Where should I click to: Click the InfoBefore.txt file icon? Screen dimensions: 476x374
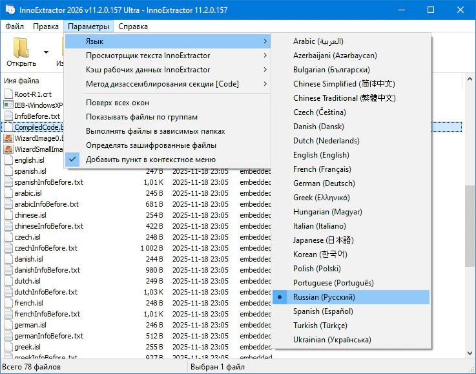(8, 116)
